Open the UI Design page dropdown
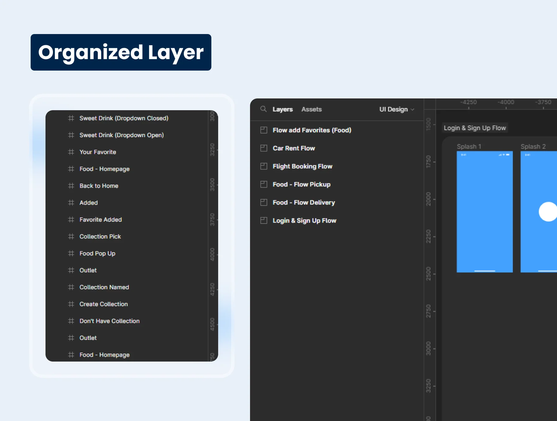 pos(397,109)
